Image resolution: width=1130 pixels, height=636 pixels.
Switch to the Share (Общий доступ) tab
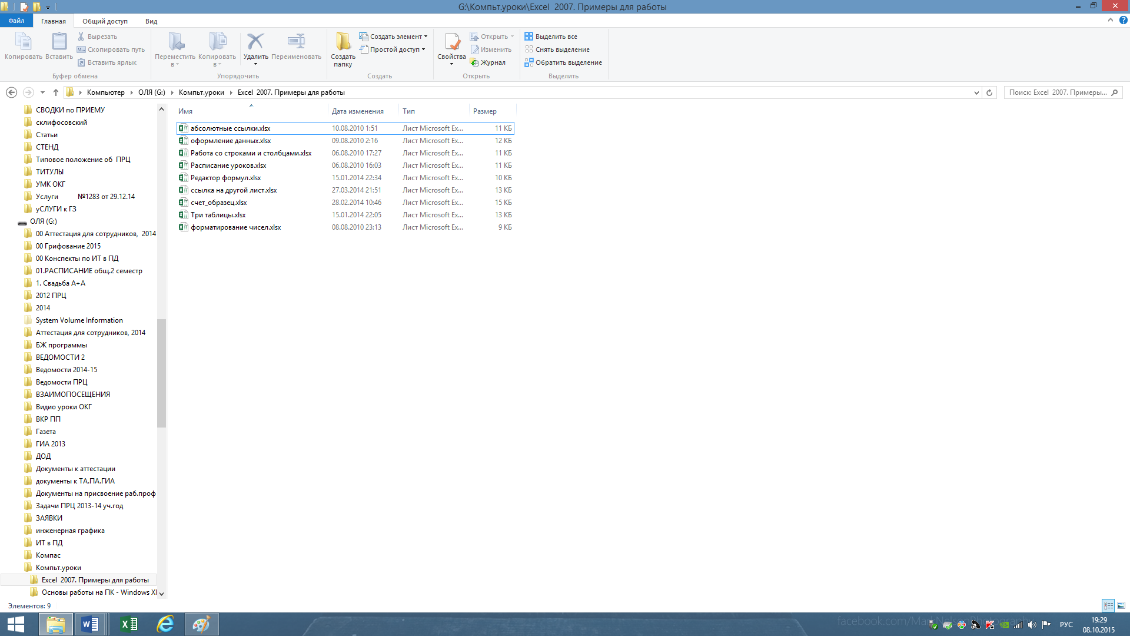click(x=105, y=21)
